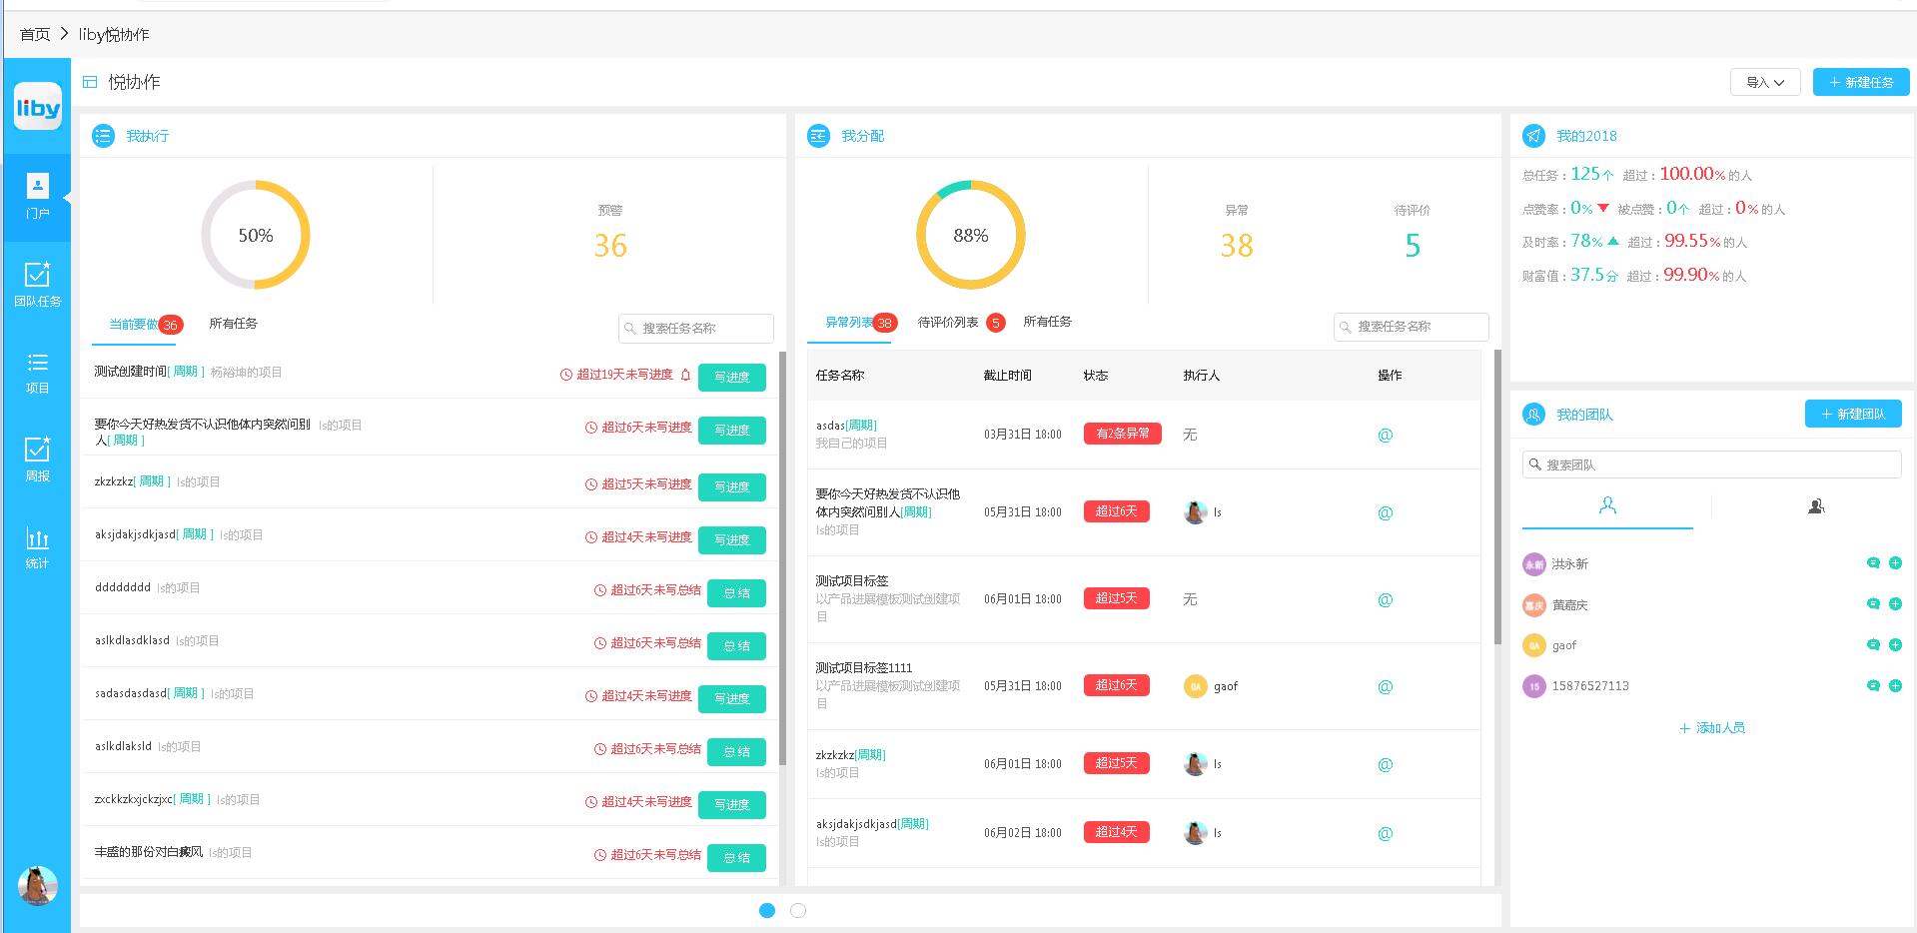Open the 统计 sidebar icon
This screenshot has height=933, width=1917.
point(37,547)
